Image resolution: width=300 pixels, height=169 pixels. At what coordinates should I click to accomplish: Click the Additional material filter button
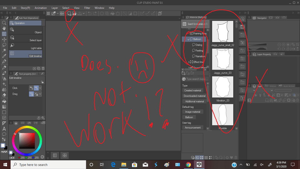194,101
